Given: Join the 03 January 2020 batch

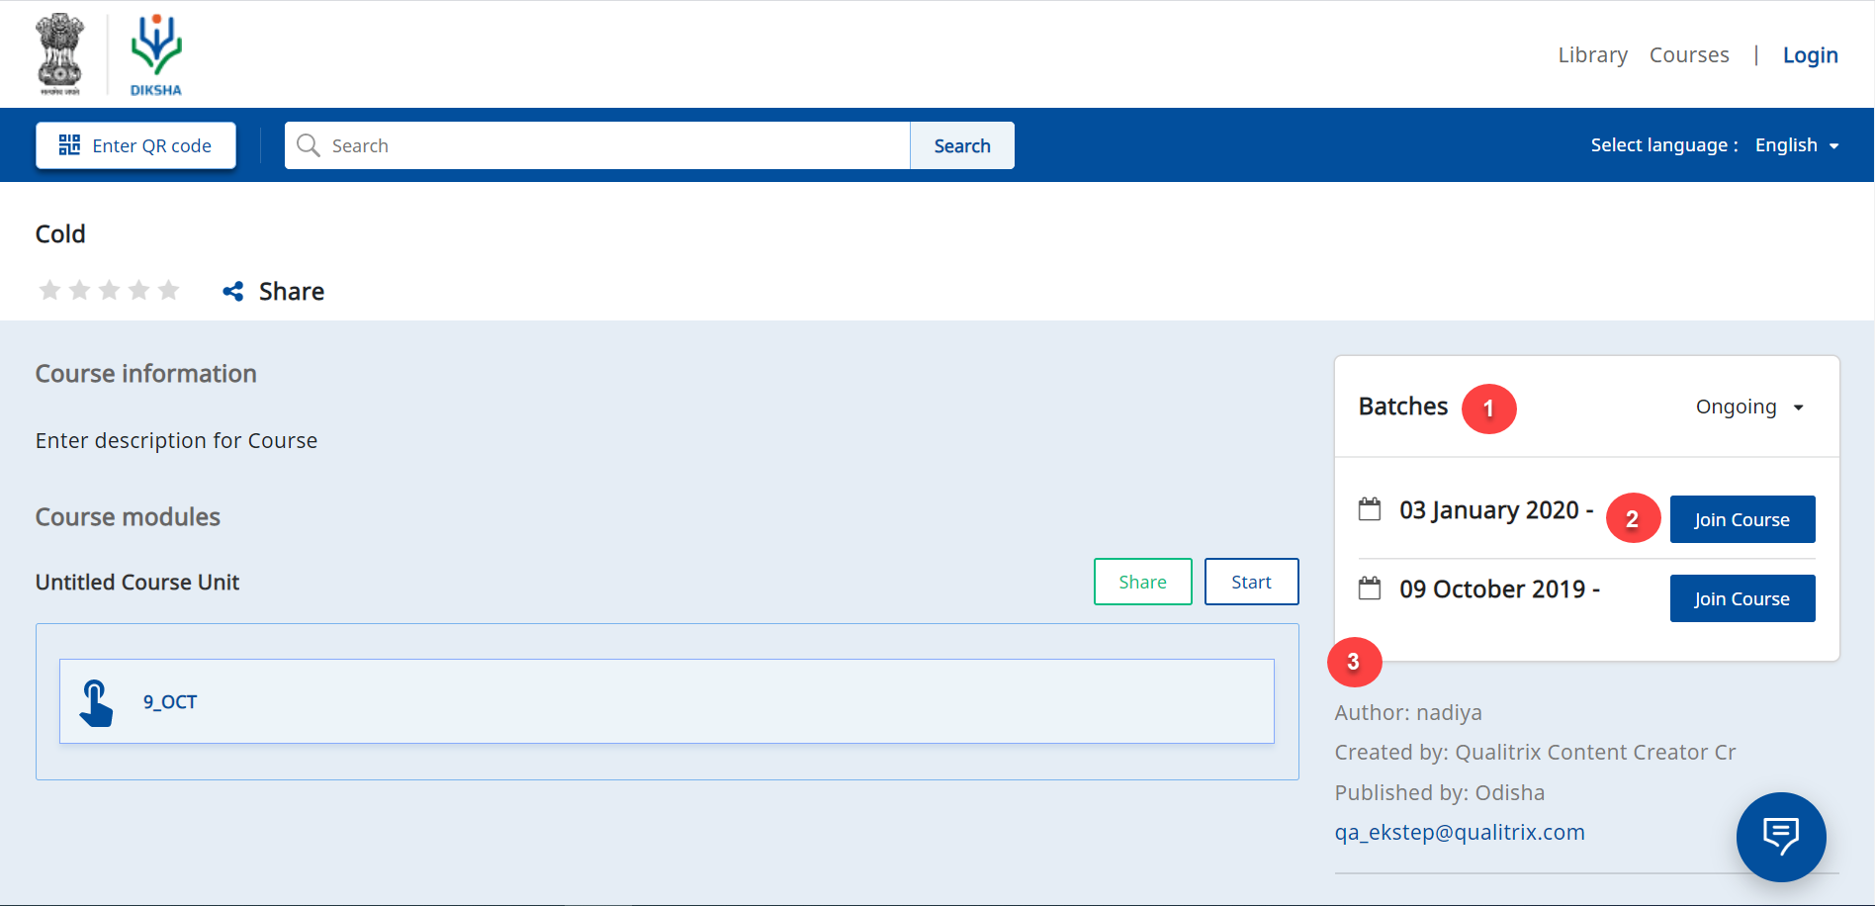Looking at the screenshot, I should (x=1741, y=519).
